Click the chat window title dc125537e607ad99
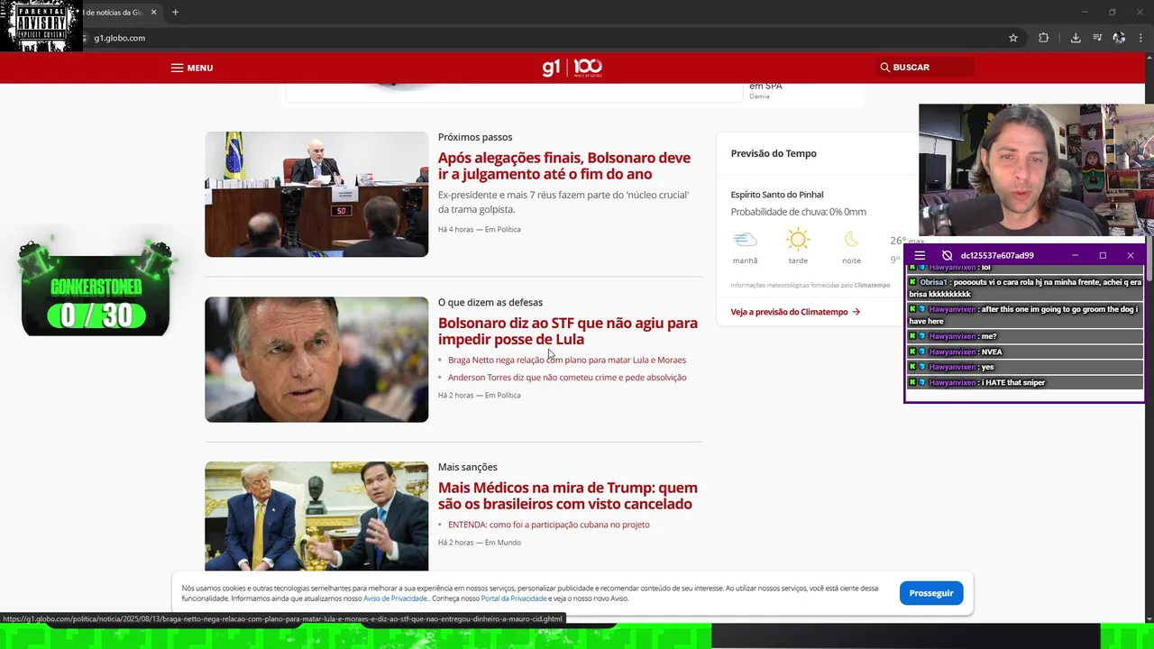The image size is (1154, 649). pyautogui.click(x=997, y=255)
